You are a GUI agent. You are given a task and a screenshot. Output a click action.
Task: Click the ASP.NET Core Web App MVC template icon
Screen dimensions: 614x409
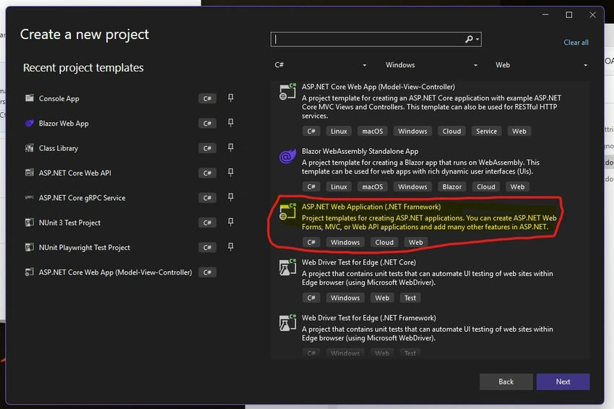click(287, 92)
